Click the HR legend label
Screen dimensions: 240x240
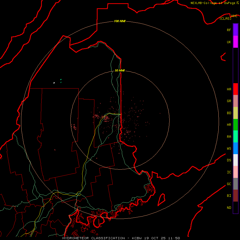[229, 125]
